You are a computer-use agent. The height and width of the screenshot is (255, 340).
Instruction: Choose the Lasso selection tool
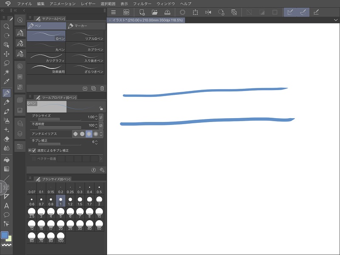(x=6, y=63)
